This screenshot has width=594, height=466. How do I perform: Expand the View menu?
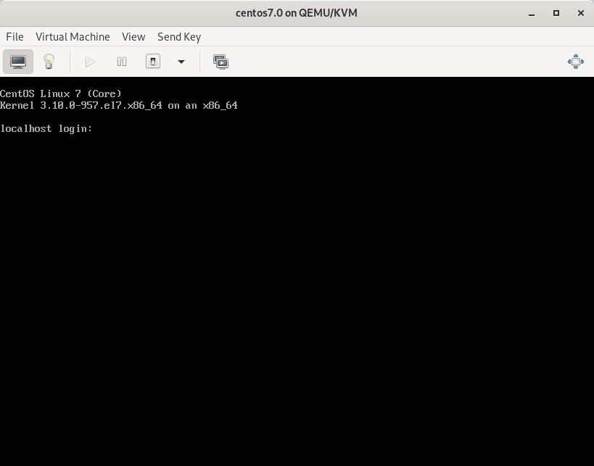[133, 36]
